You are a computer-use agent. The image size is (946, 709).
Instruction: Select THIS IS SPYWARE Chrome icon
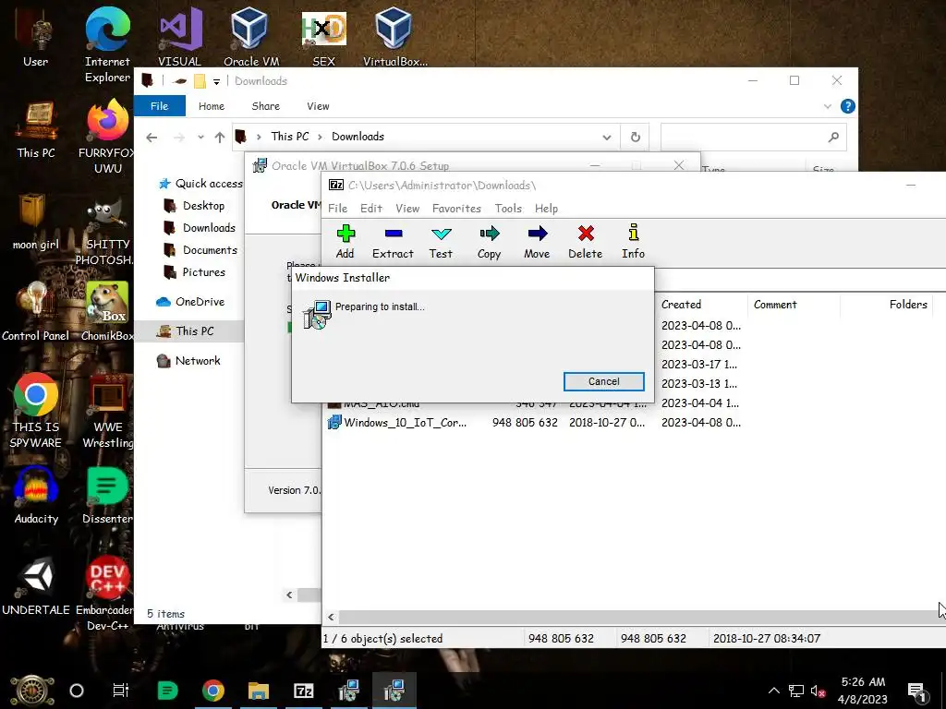[x=36, y=411]
